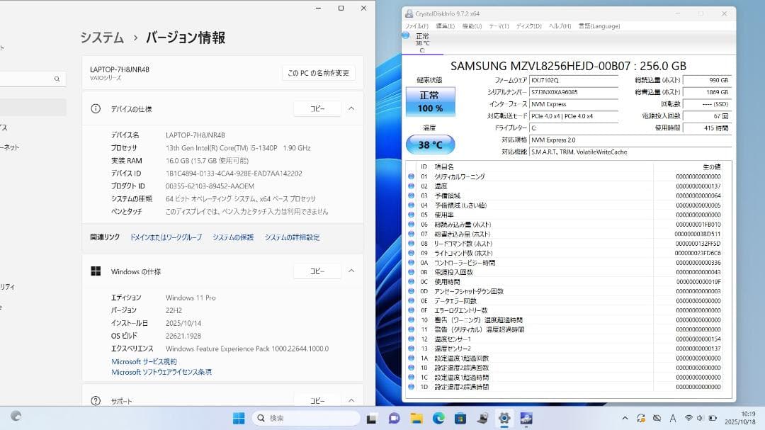The width and height of the screenshot is (765, 430).
Task: Open the システムの詳細設定 link
Action: pos(293,238)
